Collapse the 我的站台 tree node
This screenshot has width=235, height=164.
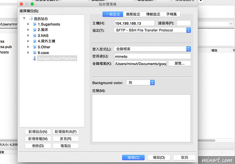tap(24, 18)
